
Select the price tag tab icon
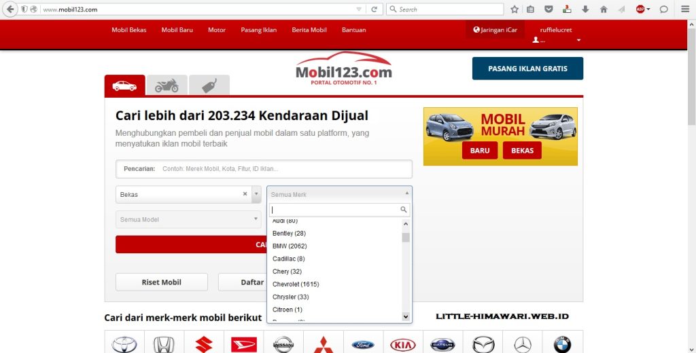pos(209,85)
